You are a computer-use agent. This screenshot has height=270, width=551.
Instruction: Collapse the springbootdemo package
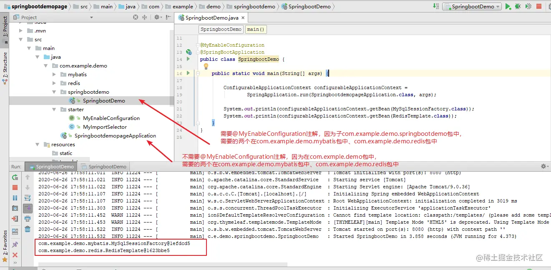click(54, 92)
